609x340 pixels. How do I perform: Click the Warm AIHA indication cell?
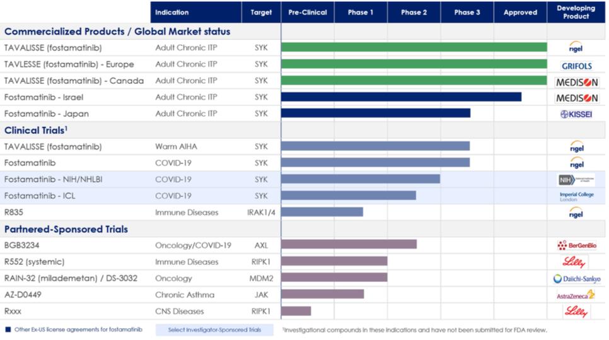(x=177, y=146)
